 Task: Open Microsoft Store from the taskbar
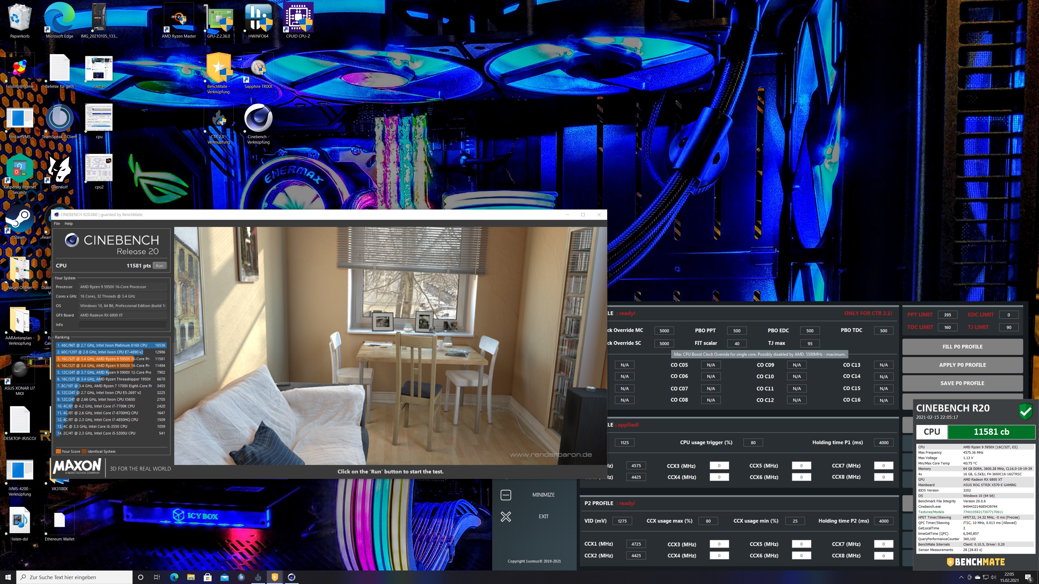click(x=208, y=577)
